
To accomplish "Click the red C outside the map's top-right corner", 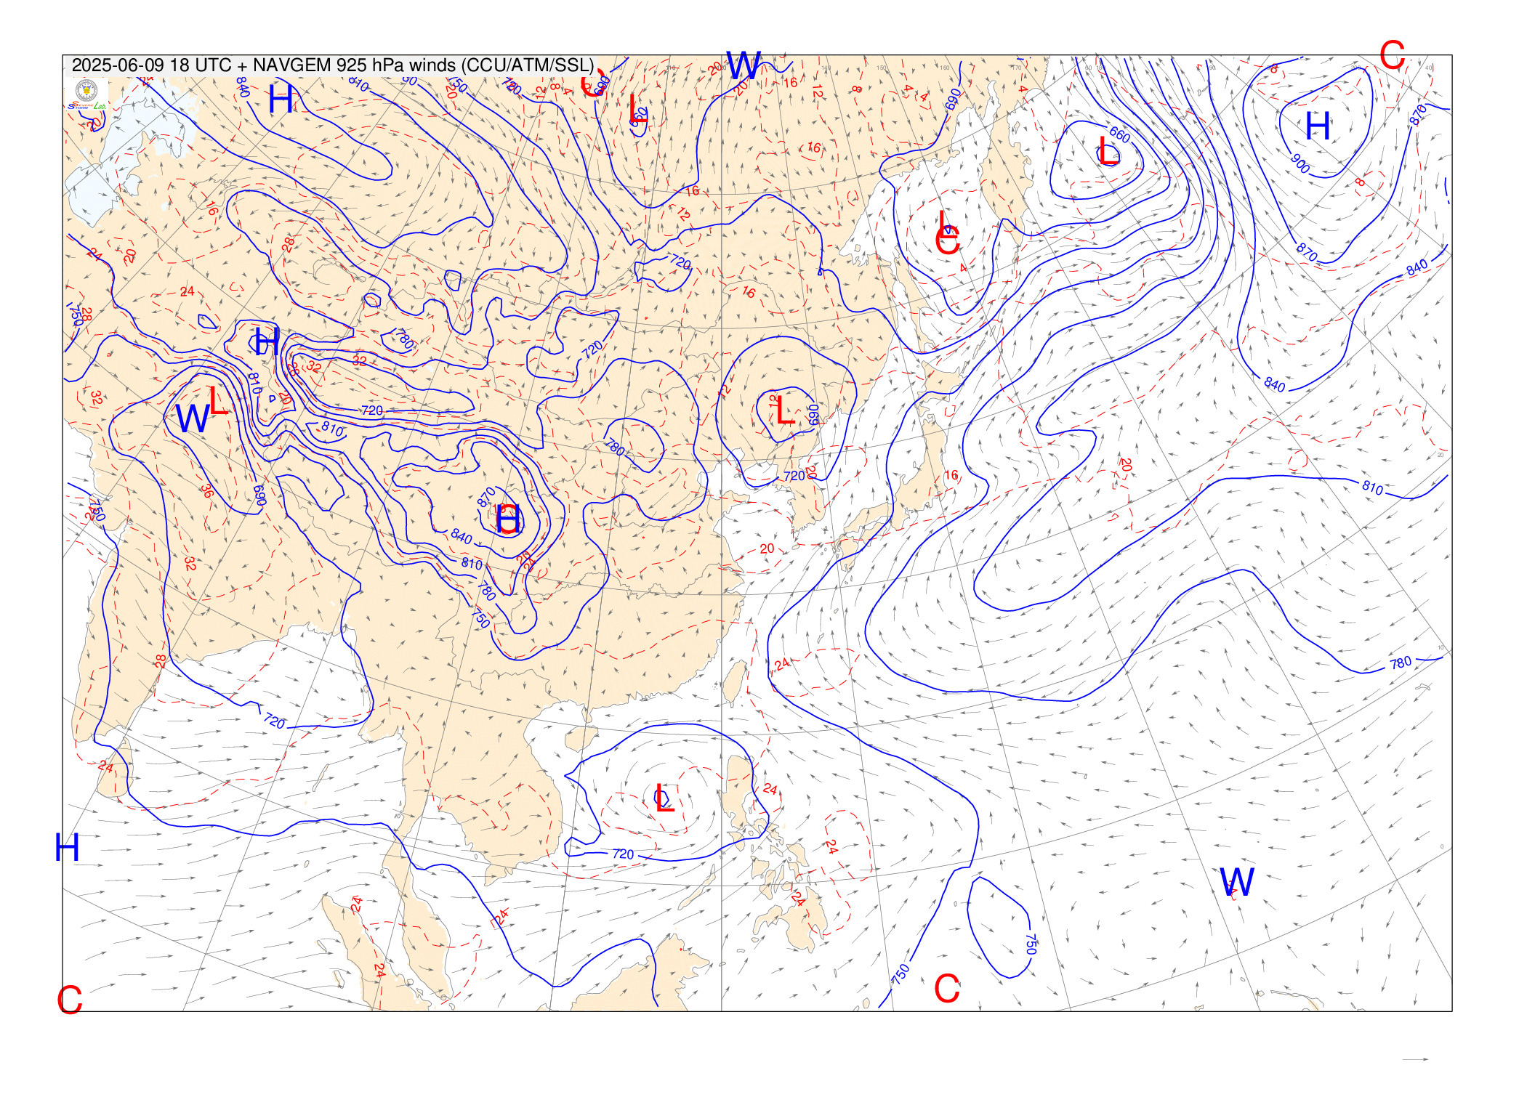I will click(x=1392, y=56).
